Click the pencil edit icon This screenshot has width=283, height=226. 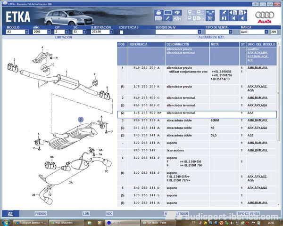pos(168,18)
